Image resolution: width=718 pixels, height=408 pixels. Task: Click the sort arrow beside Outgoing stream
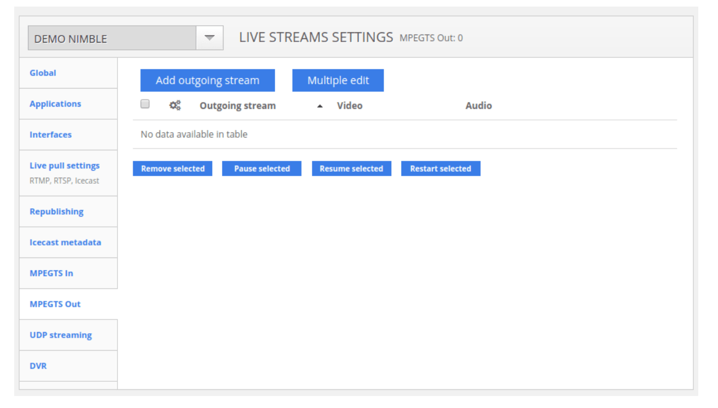(320, 106)
